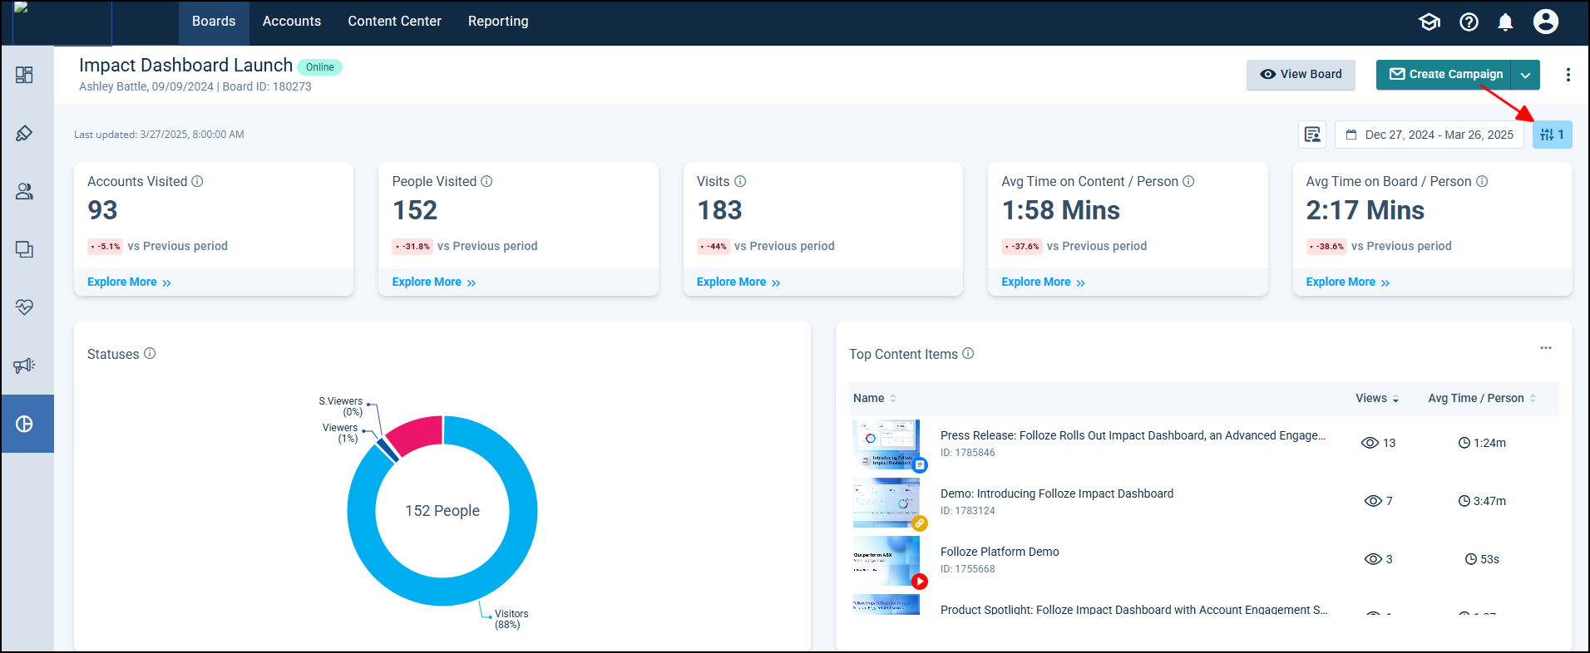
Task: Sort Top Content Items by Name
Action: [874, 399]
